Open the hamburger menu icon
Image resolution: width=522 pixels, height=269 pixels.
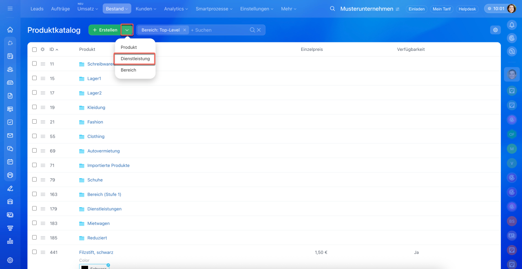[10, 9]
